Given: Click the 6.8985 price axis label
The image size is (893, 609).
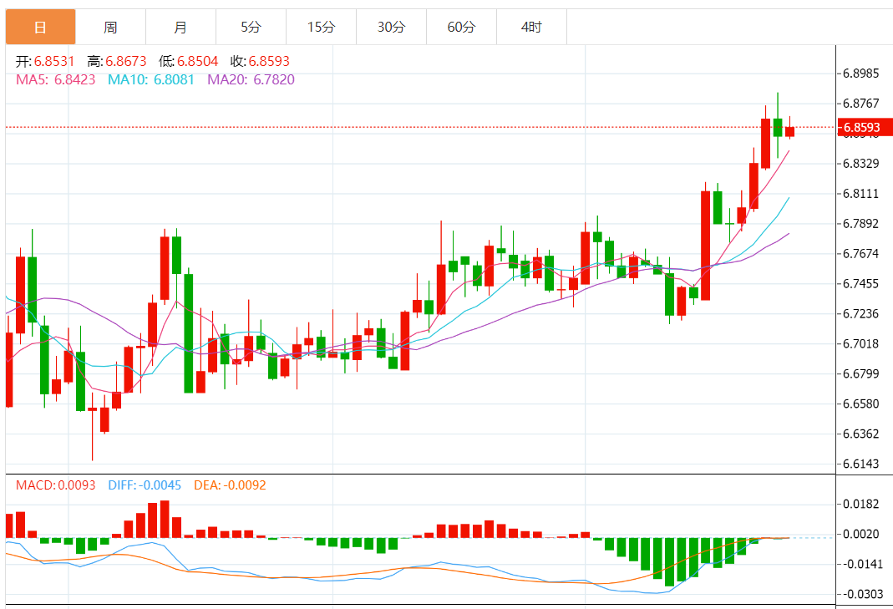Looking at the screenshot, I should click(861, 74).
